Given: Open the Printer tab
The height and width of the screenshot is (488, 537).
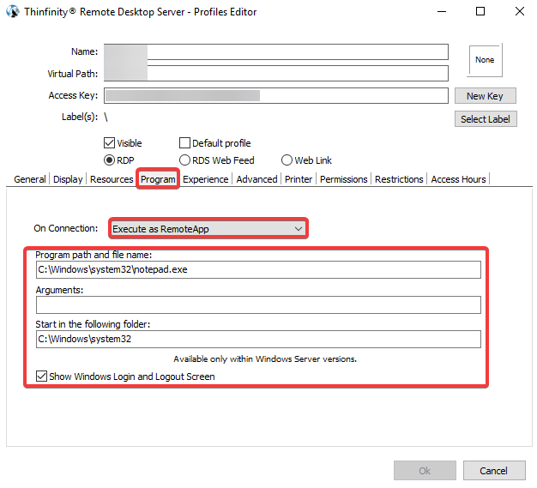Looking at the screenshot, I should click(299, 179).
